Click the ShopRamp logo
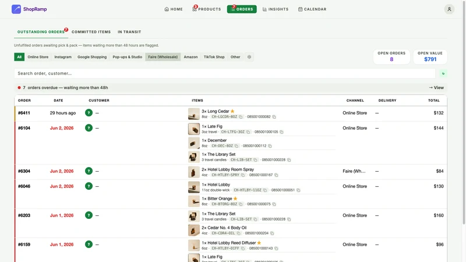Screen dimensions: 466x262 [29, 9]
